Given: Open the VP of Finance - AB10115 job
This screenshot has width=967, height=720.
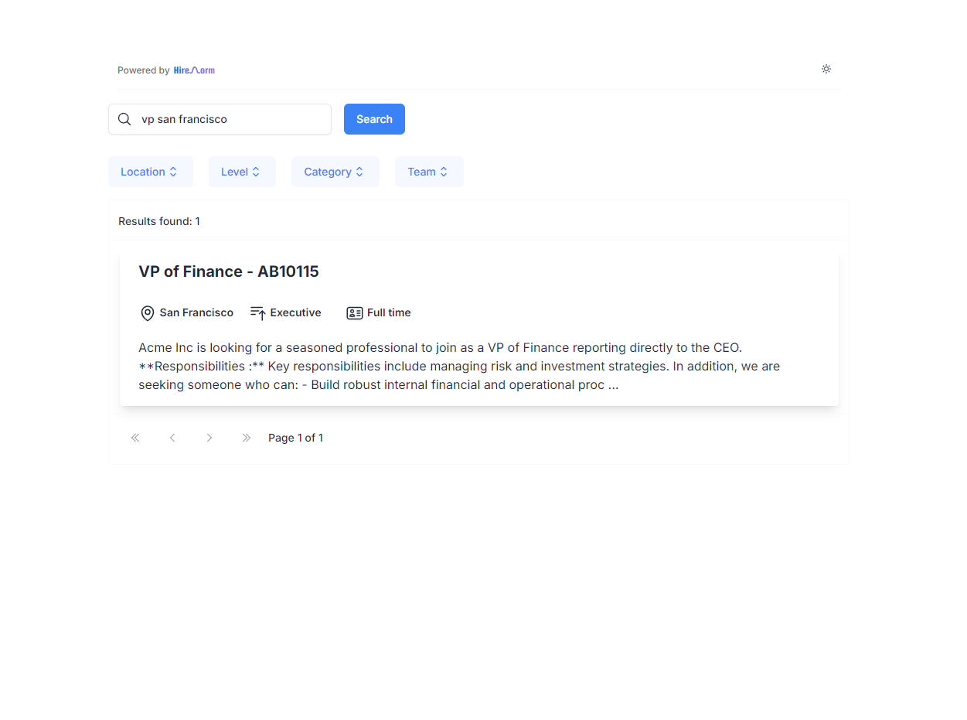Looking at the screenshot, I should [x=229, y=271].
